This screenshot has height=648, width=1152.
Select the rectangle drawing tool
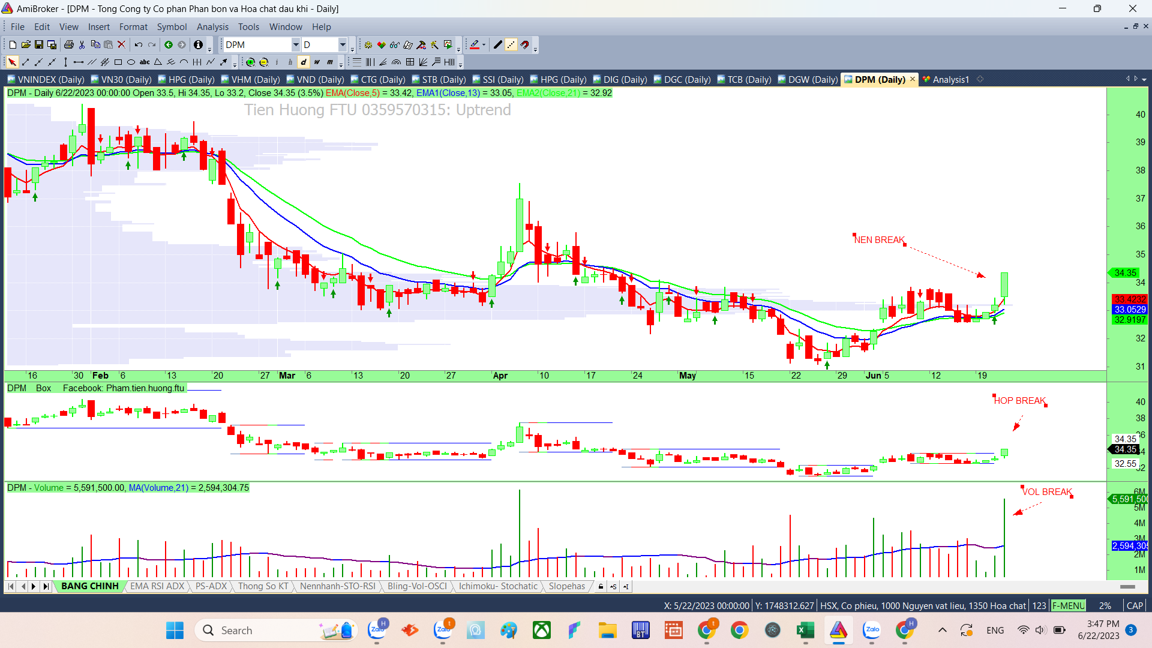(x=118, y=62)
